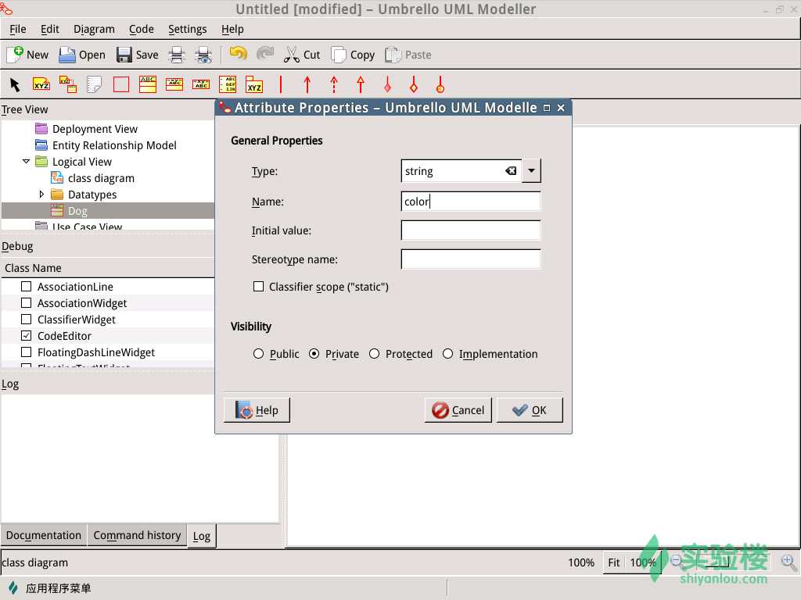Choose the Enum tool
This screenshot has width=801, height=600.
[x=228, y=84]
